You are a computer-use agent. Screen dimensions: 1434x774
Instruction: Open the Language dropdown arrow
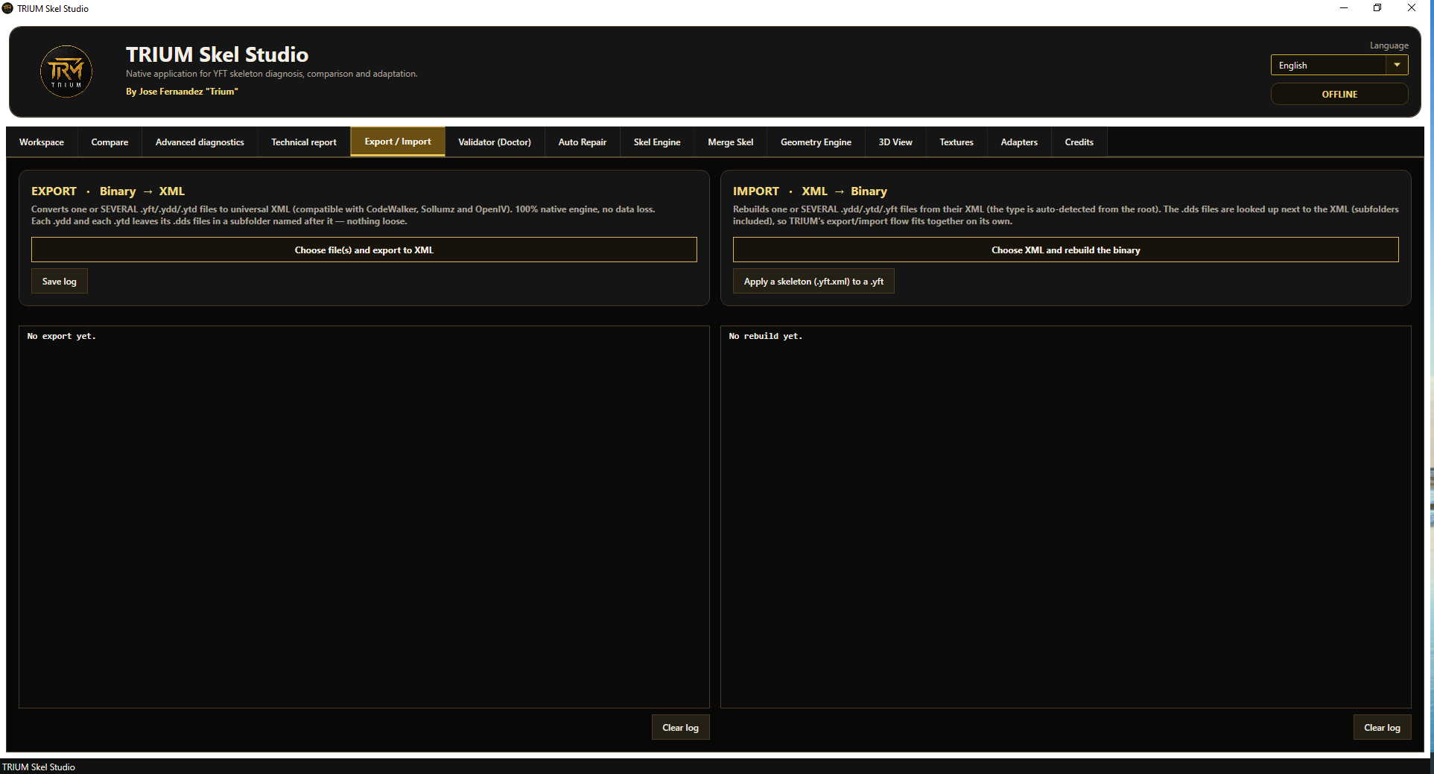point(1397,65)
